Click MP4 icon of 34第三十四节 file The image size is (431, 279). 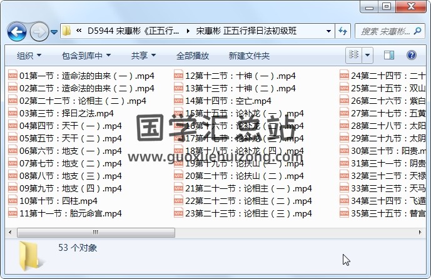click(344, 201)
